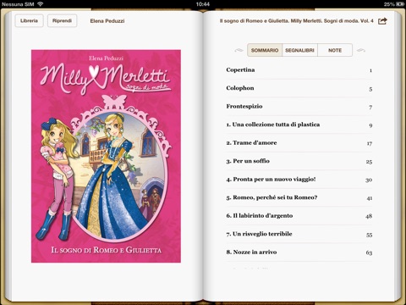Open chapter 7 Un risveglio terribile
Screen dimensions: 406x305
(x=299, y=234)
